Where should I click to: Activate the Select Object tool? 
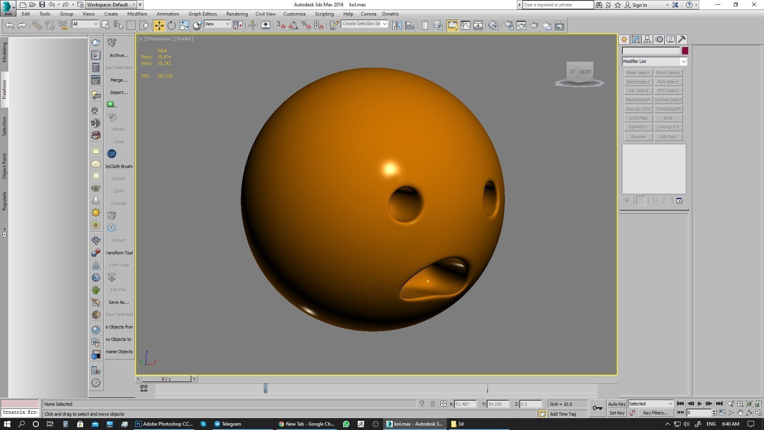tap(105, 25)
